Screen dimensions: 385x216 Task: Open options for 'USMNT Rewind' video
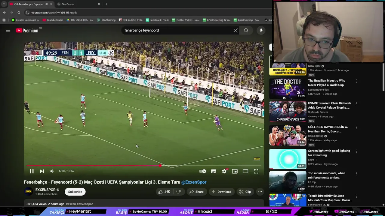(356, 103)
